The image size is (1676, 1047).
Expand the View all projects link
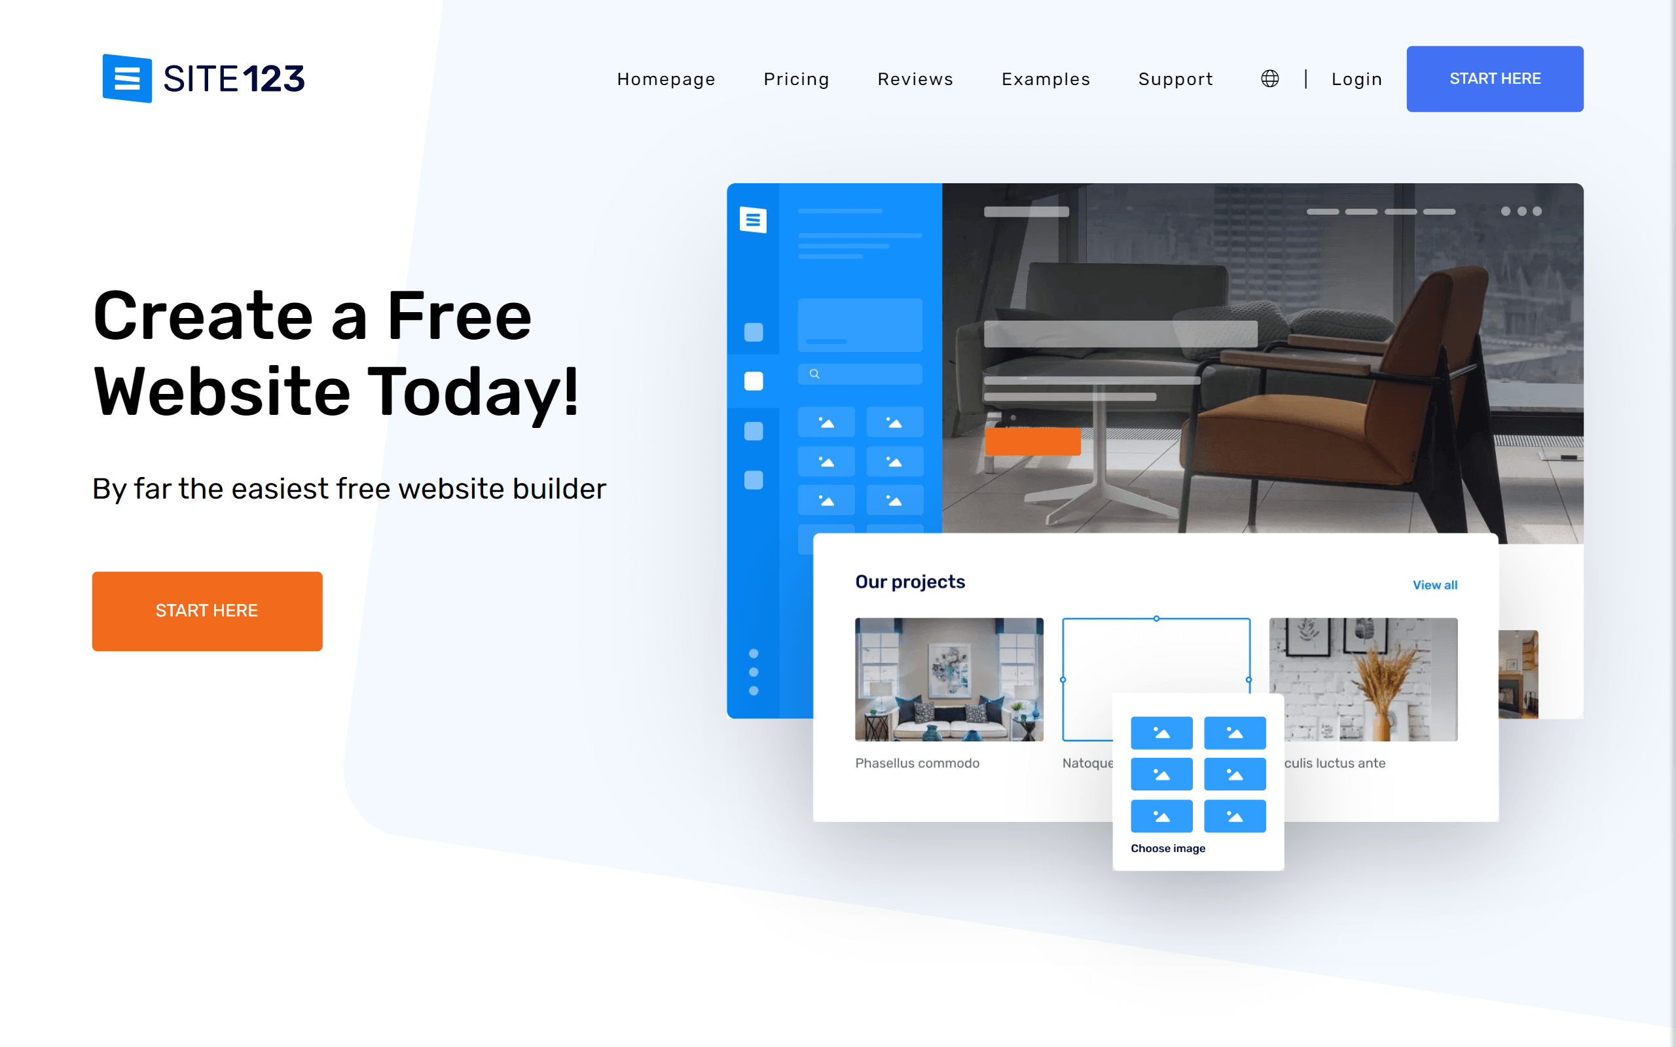(x=1434, y=585)
